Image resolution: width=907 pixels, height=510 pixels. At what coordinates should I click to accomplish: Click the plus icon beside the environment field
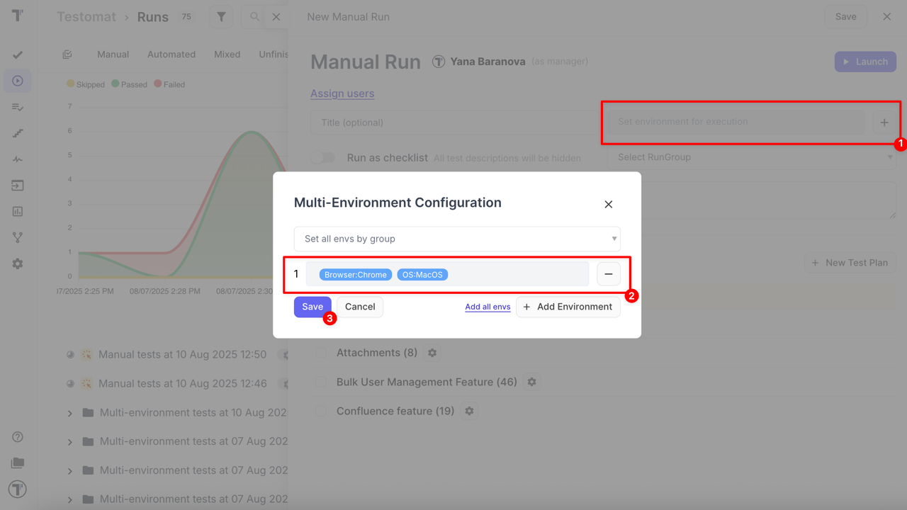(x=884, y=123)
